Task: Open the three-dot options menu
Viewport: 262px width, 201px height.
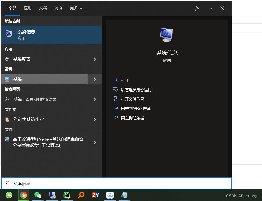Action: pyautogui.click(x=210, y=8)
